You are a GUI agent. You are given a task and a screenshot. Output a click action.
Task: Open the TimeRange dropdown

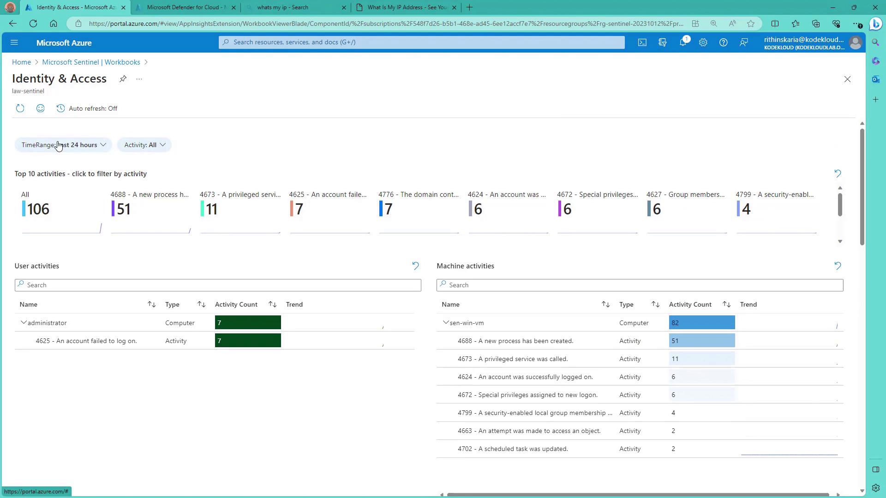click(63, 145)
